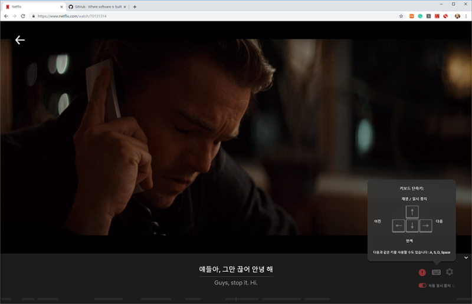Click the video frame to pause playback
Viewport: 472px width, 304px height.
[236, 137]
